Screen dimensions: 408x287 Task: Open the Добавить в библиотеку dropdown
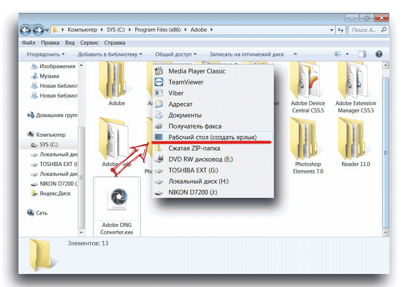pos(110,54)
